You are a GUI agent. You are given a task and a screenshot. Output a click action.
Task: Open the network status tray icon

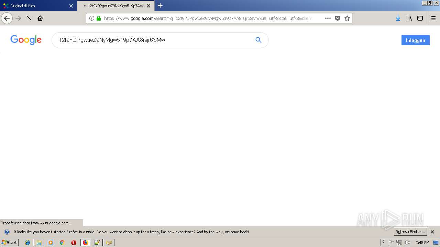click(399, 243)
